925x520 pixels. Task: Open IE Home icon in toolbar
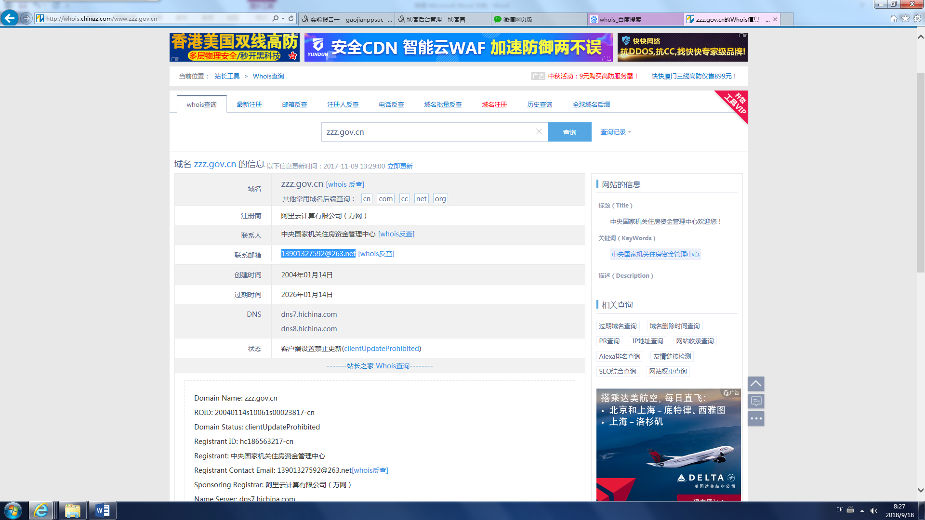coord(893,18)
